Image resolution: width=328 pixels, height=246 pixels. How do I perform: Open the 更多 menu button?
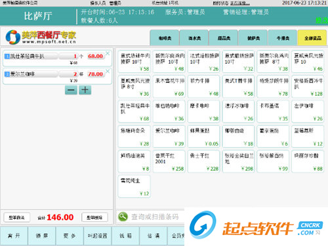[70, 236]
